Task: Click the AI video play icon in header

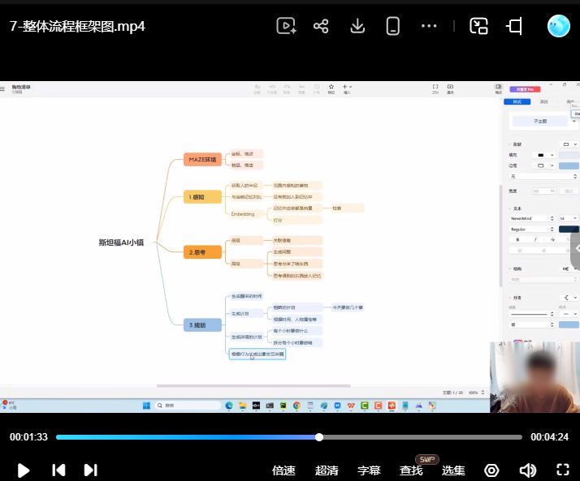Action: tap(286, 26)
